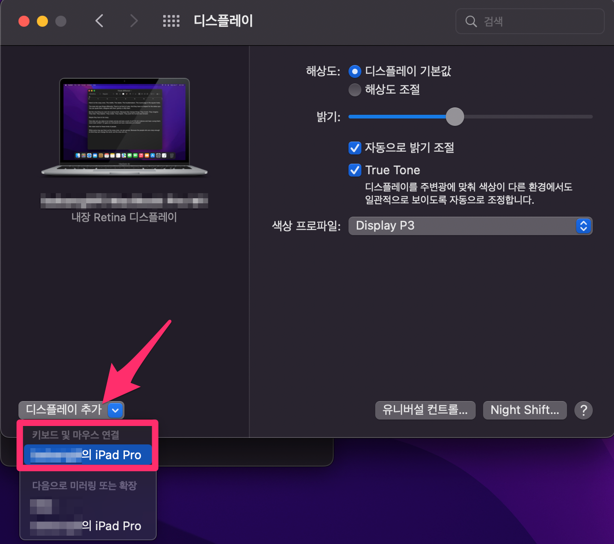Viewport: 614px width, 544px height.
Task: Go forward with the right chevron button
Action: pos(134,21)
